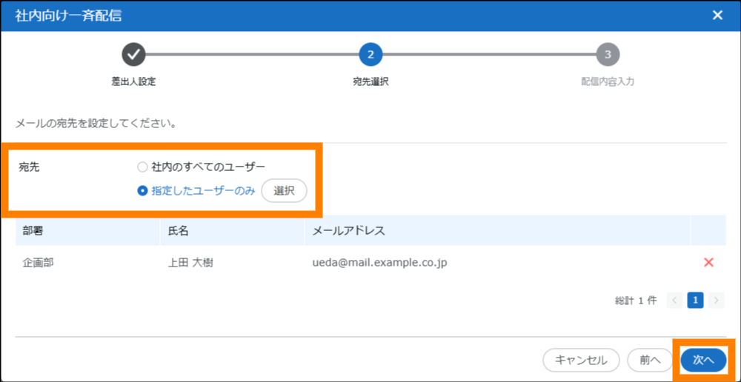Screen dimensions: 741x382
Task: Select page 1 in pagination
Action: coord(695,300)
